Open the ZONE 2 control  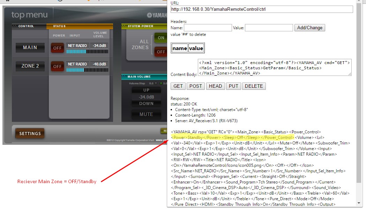coord(30,66)
